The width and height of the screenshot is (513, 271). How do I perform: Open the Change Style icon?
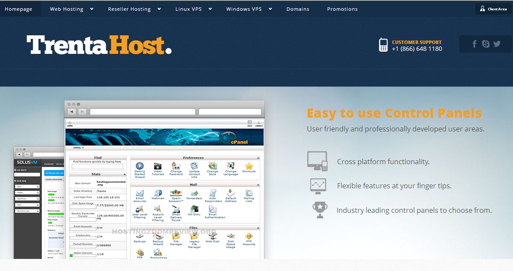(212, 166)
